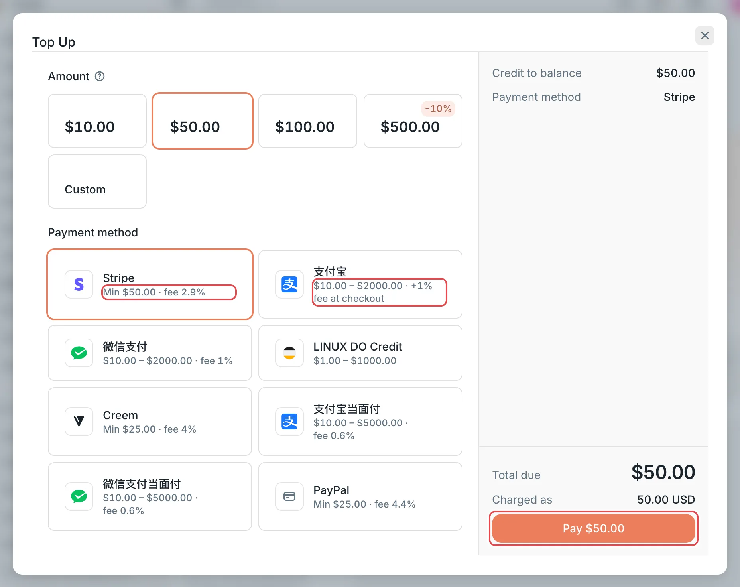Click the $50.00 credit to balance value

pos(675,73)
